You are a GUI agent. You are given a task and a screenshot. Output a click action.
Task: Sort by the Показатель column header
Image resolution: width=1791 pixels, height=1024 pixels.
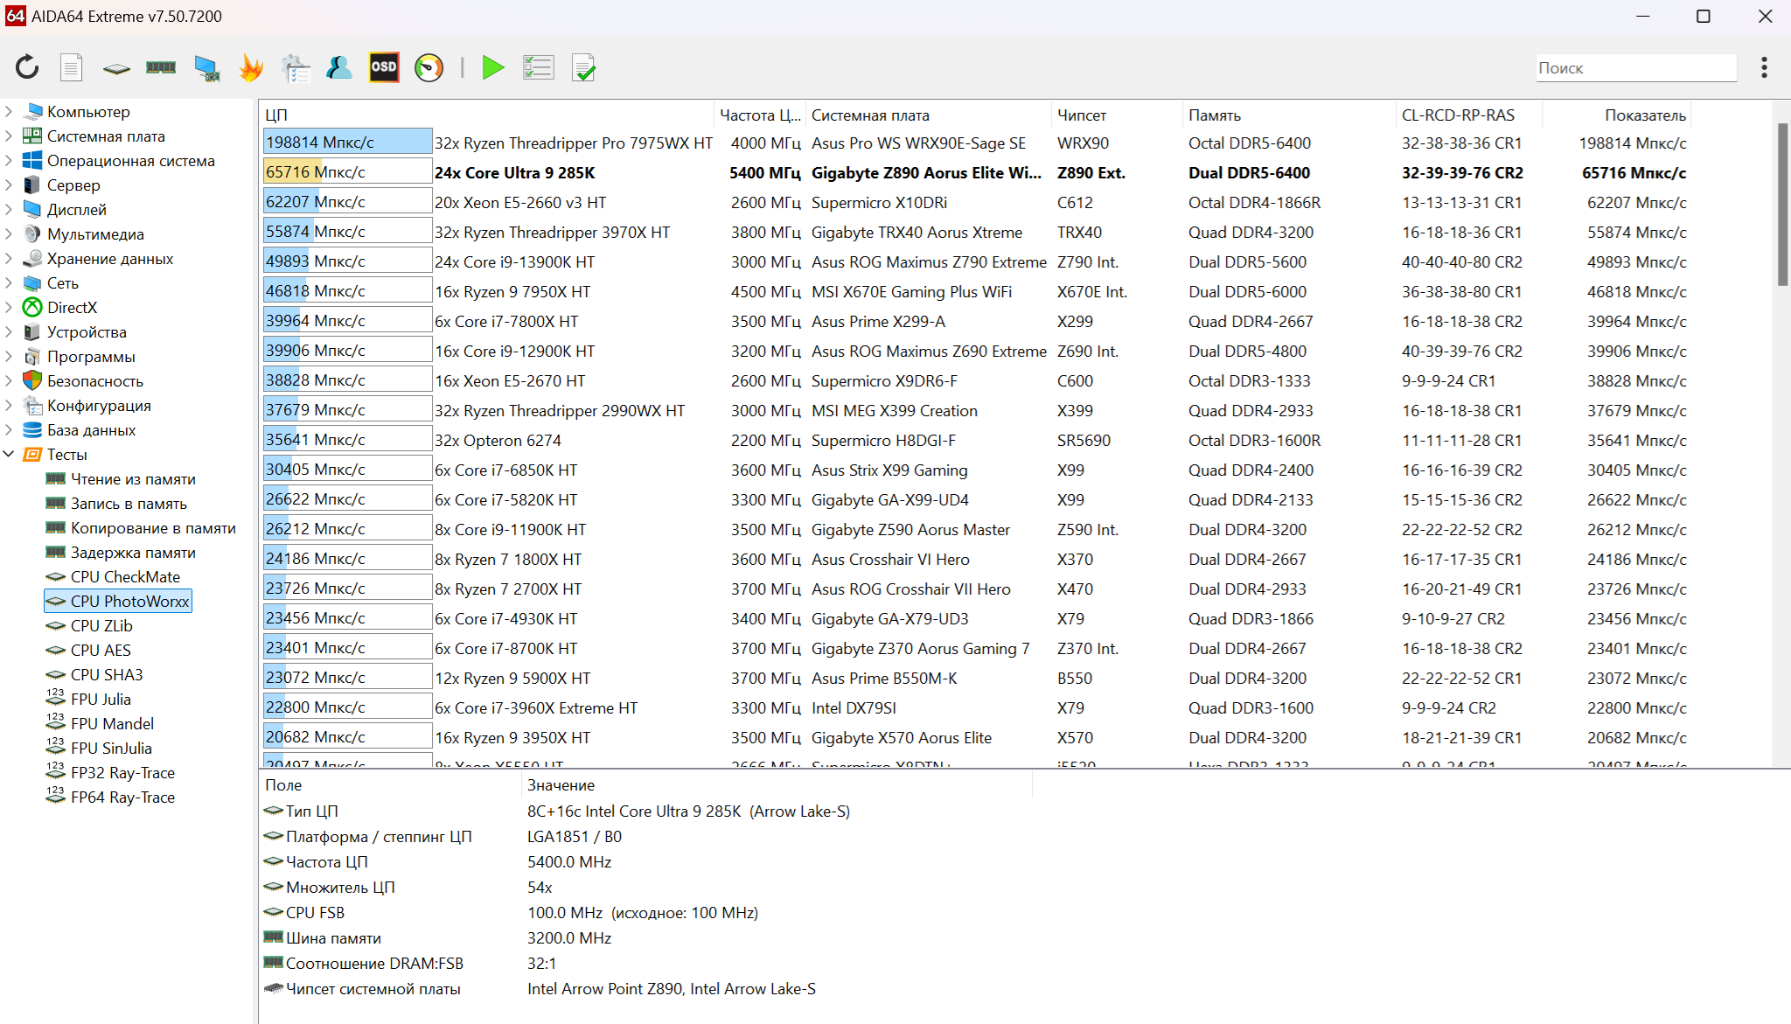(x=1644, y=115)
